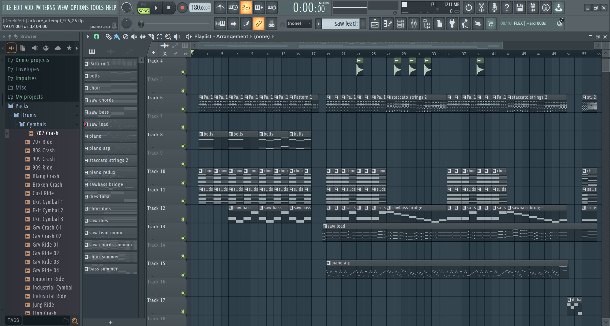Click the save project floppy icon
The width and height of the screenshot is (610, 326).
[520, 8]
